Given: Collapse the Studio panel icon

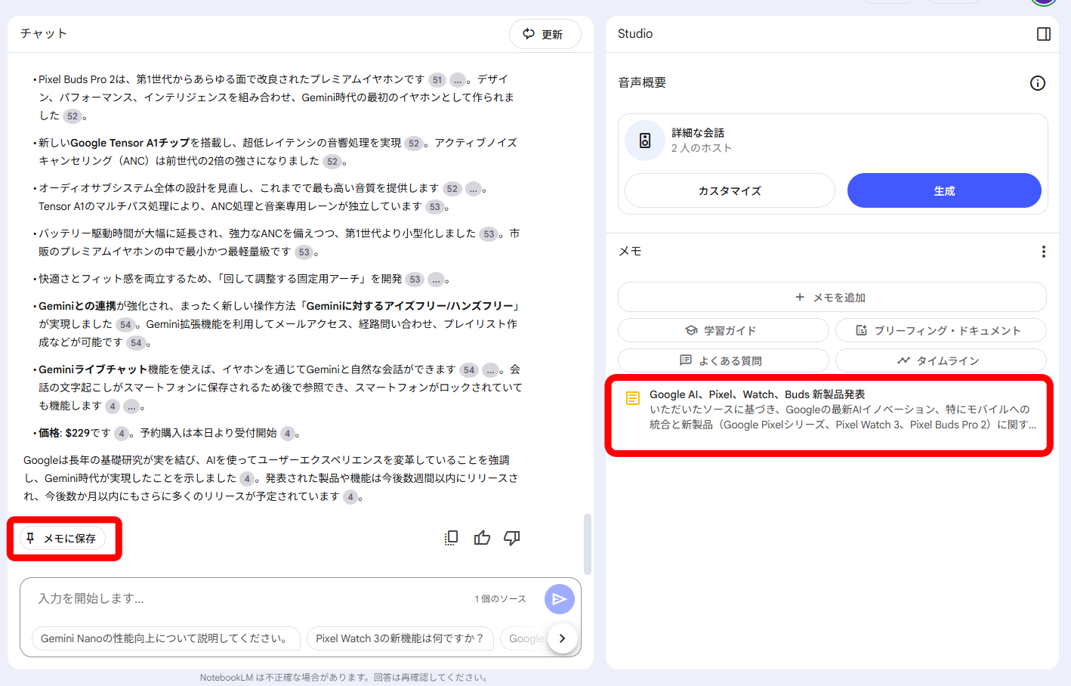Looking at the screenshot, I should pos(1043,34).
